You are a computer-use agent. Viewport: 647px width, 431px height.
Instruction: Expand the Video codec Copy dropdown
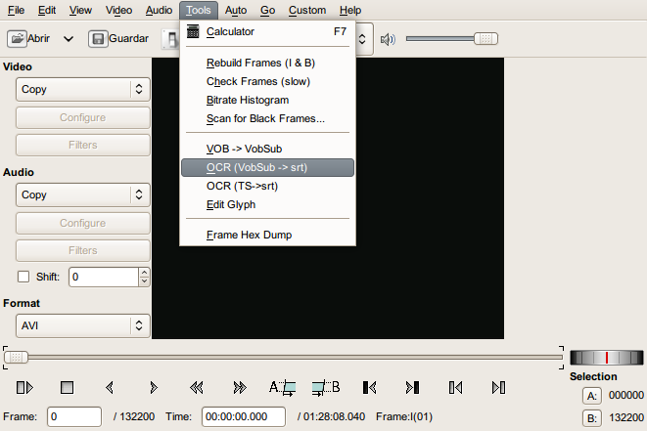click(x=82, y=89)
